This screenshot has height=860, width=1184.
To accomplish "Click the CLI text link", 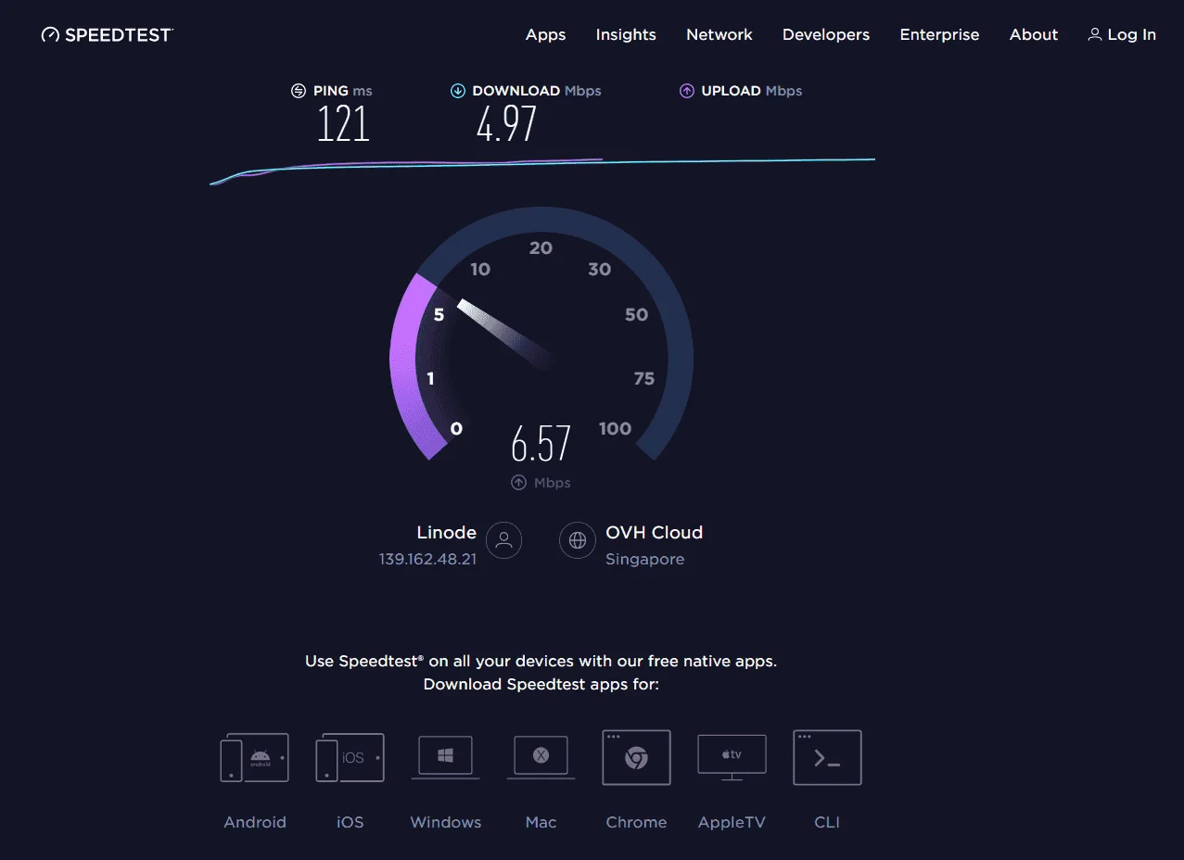I will [x=827, y=822].
